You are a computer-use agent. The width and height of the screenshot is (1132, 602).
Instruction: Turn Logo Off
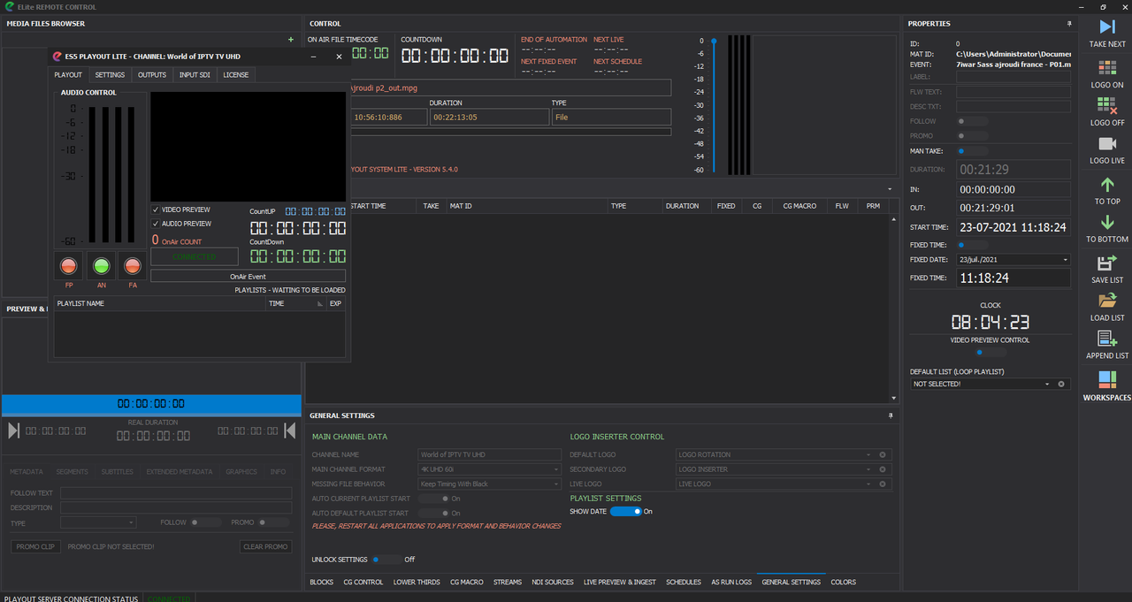pyautogui.click(x=1106, y=106)
